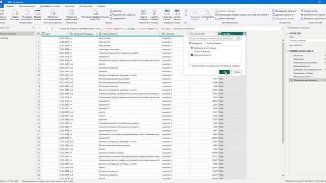
Task: Click the formula bar confirm checkmark
Action: 46,28
